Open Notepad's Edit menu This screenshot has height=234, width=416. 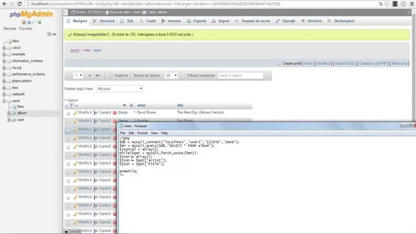[131, 133]
